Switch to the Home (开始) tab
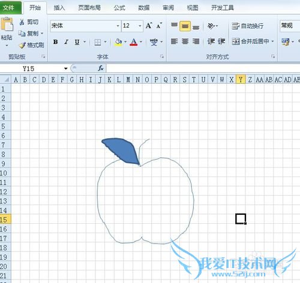 pos(35,8)
